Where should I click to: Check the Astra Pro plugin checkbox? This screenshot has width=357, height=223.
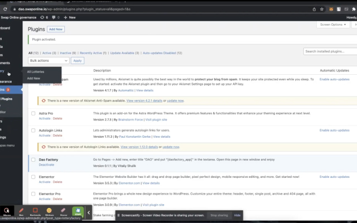coord(33,114)
